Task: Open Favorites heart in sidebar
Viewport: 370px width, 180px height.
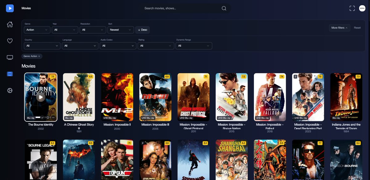Action: click(x=10, y=41)
